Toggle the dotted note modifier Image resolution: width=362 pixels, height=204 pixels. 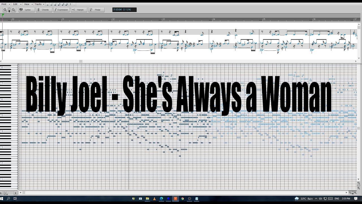(x=74, y=5)
